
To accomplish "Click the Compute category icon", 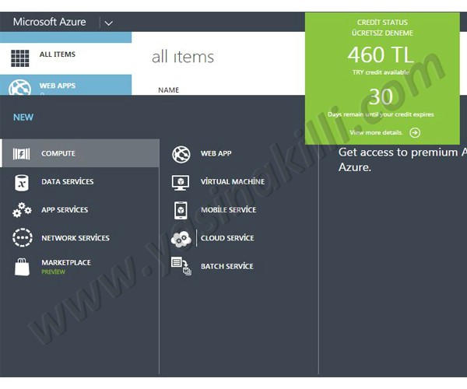I will [22, 154].
